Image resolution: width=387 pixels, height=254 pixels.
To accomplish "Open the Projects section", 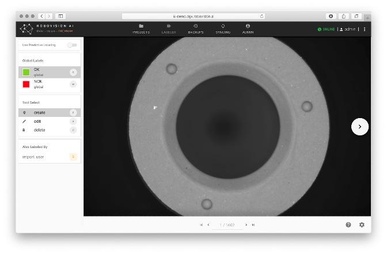I will click(x=141, y=29).
